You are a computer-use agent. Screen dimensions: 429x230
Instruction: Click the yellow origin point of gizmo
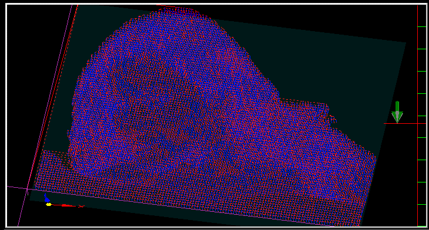[x=49, y=204]
